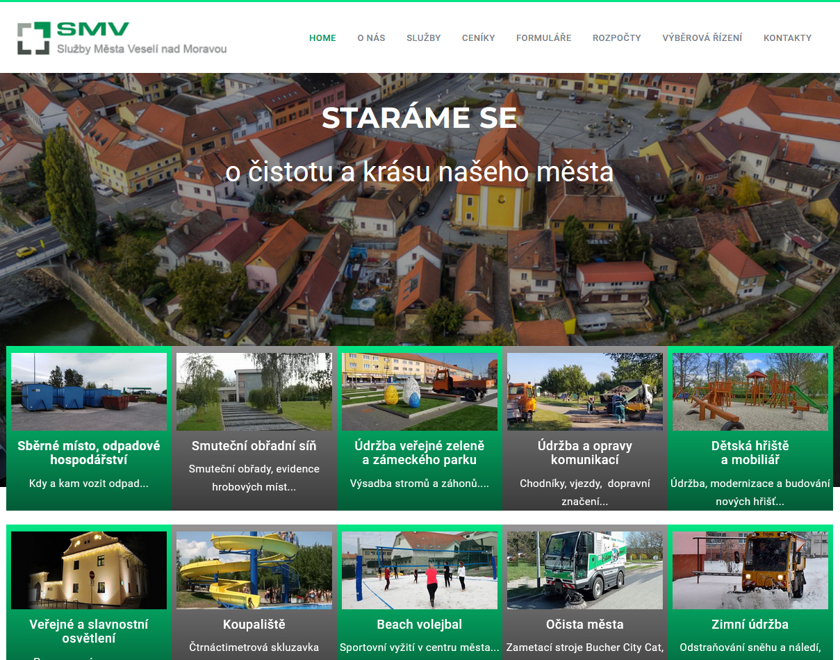Click the blue waste containers thumbnail
This screenshot has height=660, width=840.
(89, 391)
